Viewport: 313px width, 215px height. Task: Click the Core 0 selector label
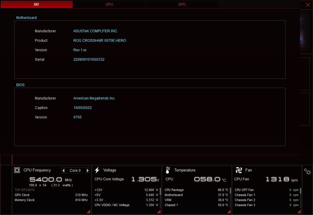(75, 171)
